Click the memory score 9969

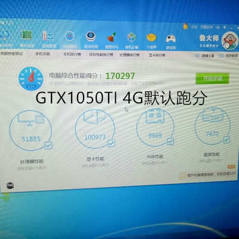click(155, 136)
